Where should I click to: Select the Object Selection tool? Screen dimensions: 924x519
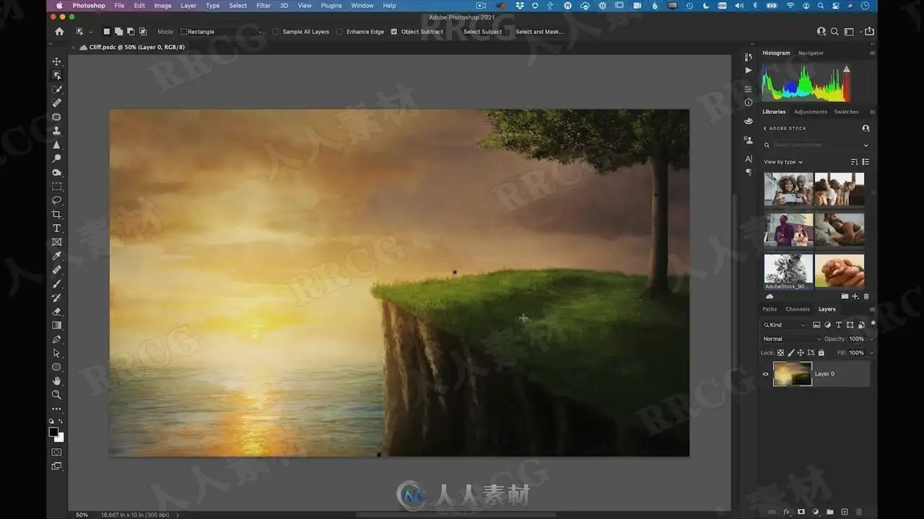tap(57, 75)
